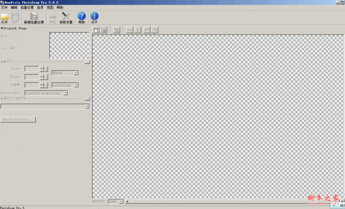Image resolution: width=345 pixels, height=209 pixels.
Task: Click the Width spinner arrows
Action: 42,69
